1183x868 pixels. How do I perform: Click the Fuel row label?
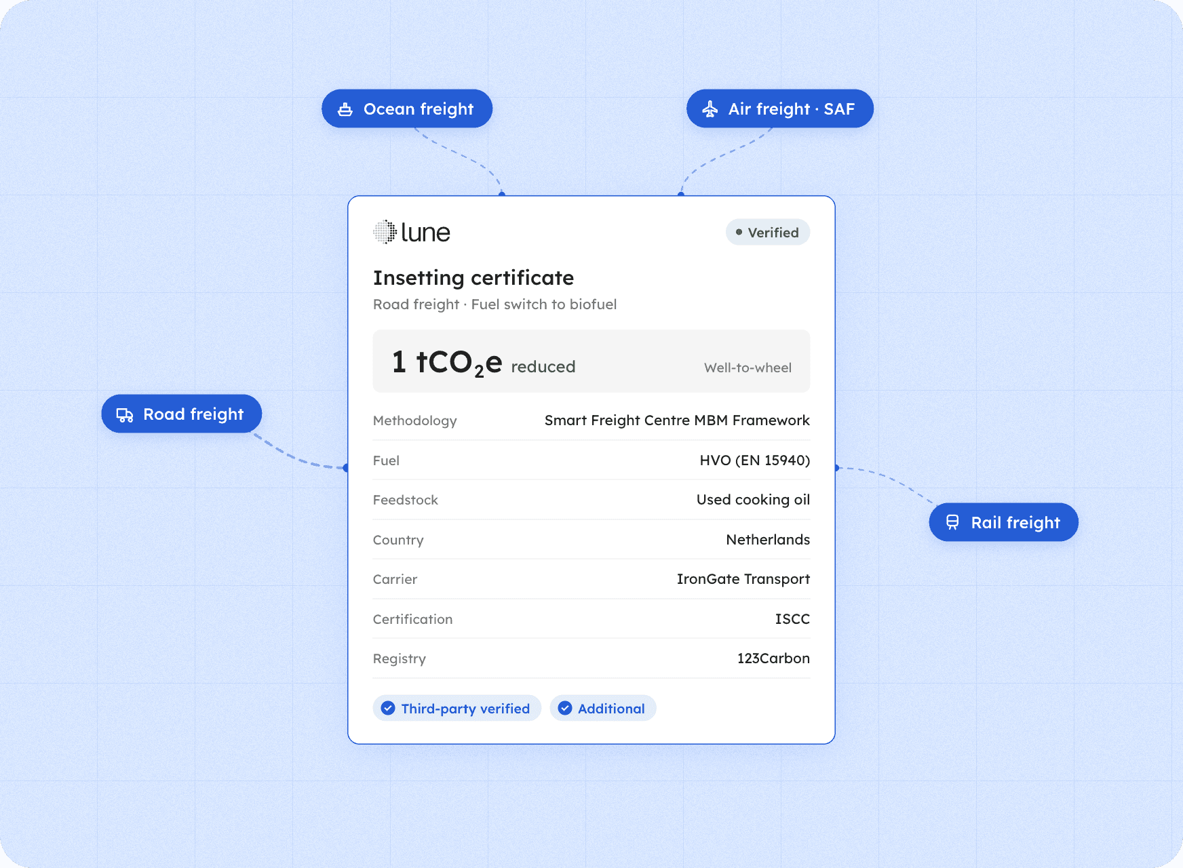[x=386, y=460]
